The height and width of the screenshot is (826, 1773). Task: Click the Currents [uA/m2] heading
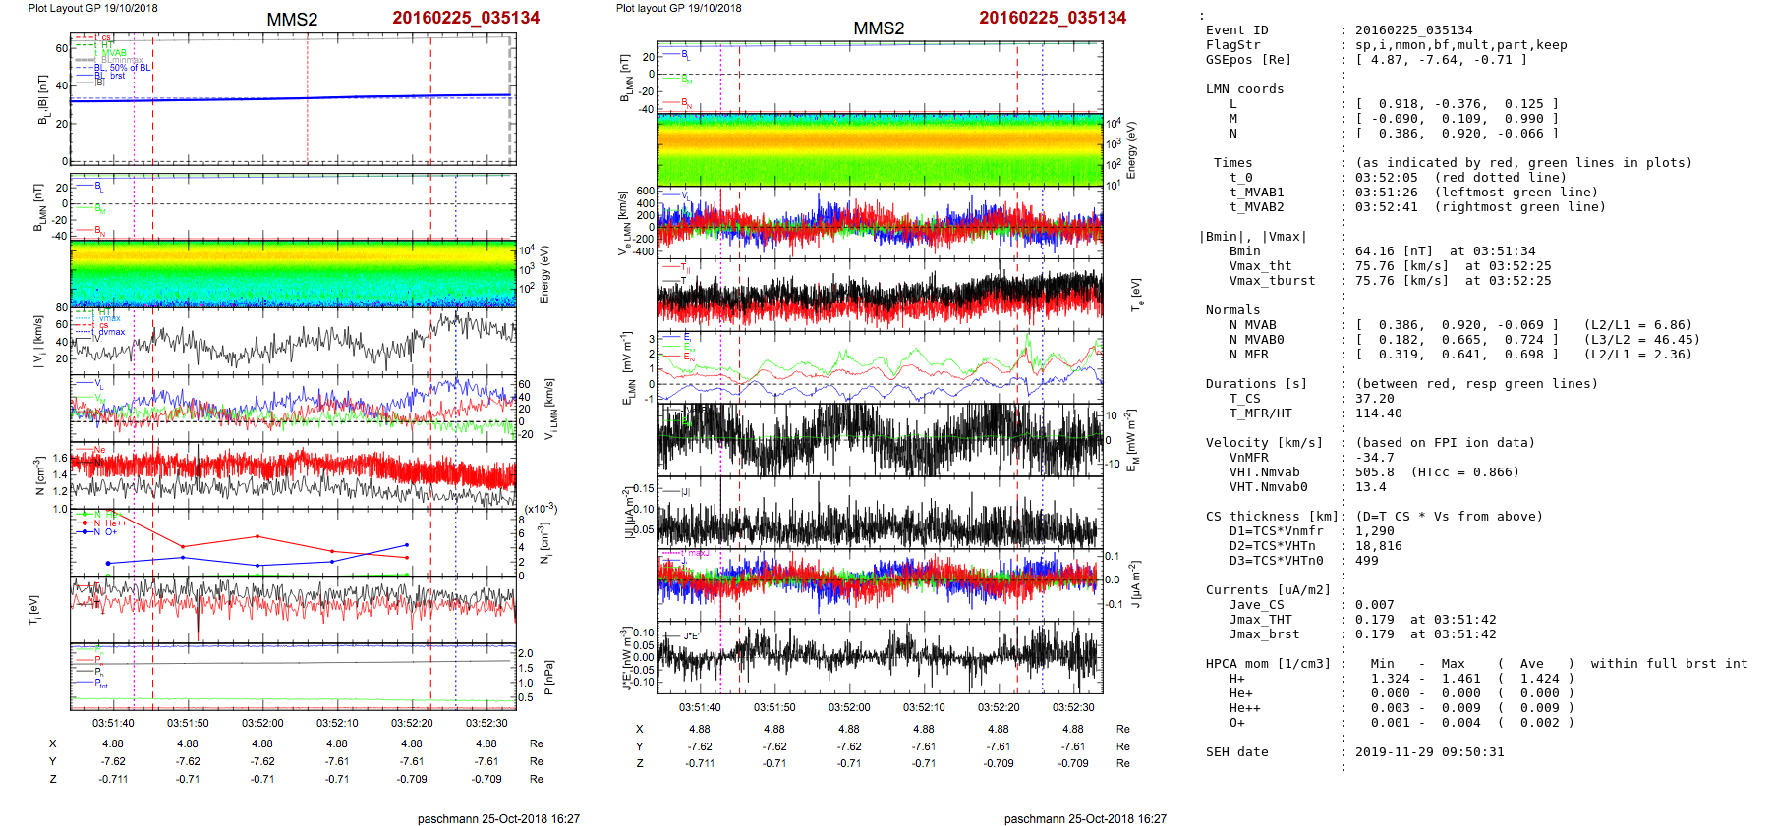[x=1268, y=590]
